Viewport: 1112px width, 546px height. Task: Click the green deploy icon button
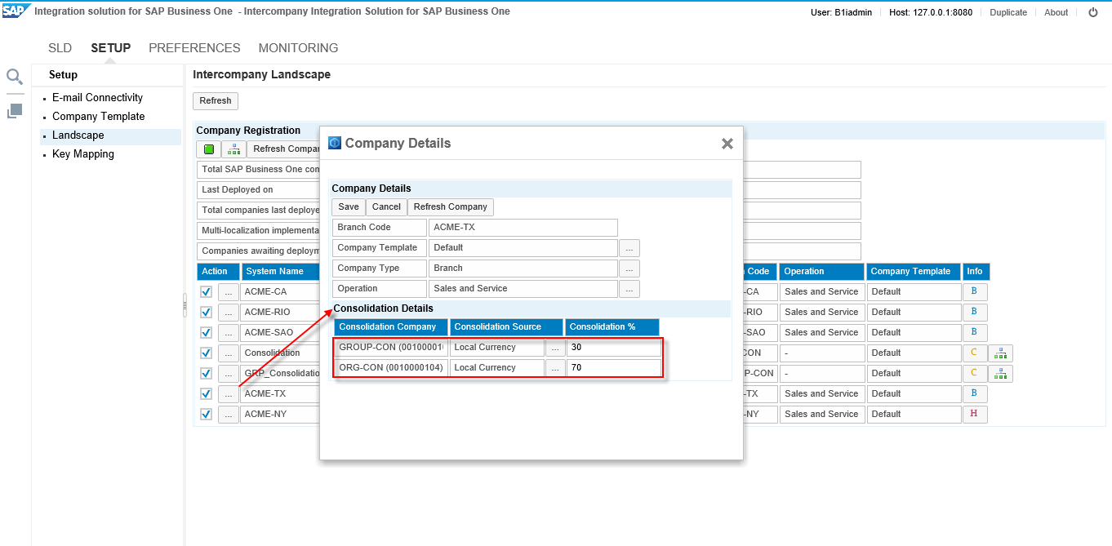point(208,149)
